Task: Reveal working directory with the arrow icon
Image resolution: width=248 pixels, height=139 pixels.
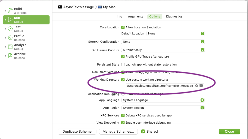Action: click(x=197, y=86)
